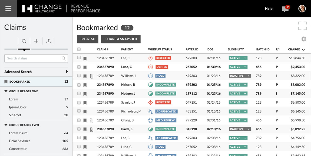Open the notifications chat icon
The height and width of the screenshot is (156, 311).
[x=285, y=9]
